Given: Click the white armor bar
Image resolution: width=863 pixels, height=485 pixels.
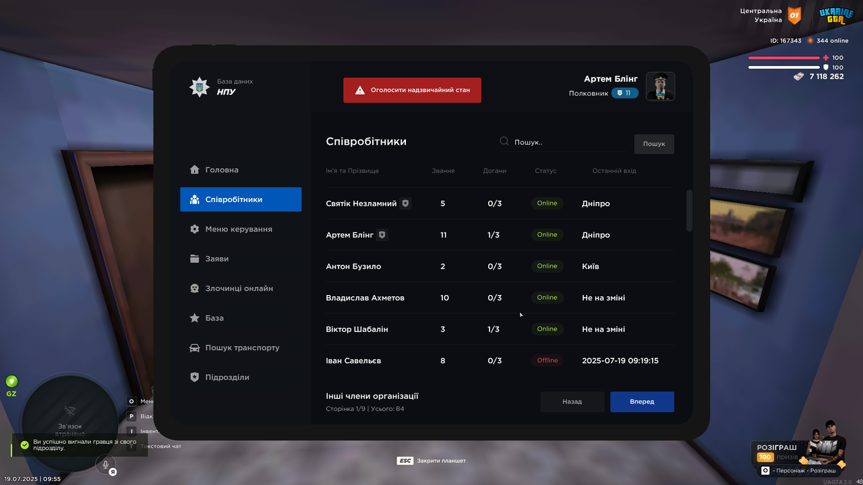Looking at the screenshot, I should click(x=784, y=67).
